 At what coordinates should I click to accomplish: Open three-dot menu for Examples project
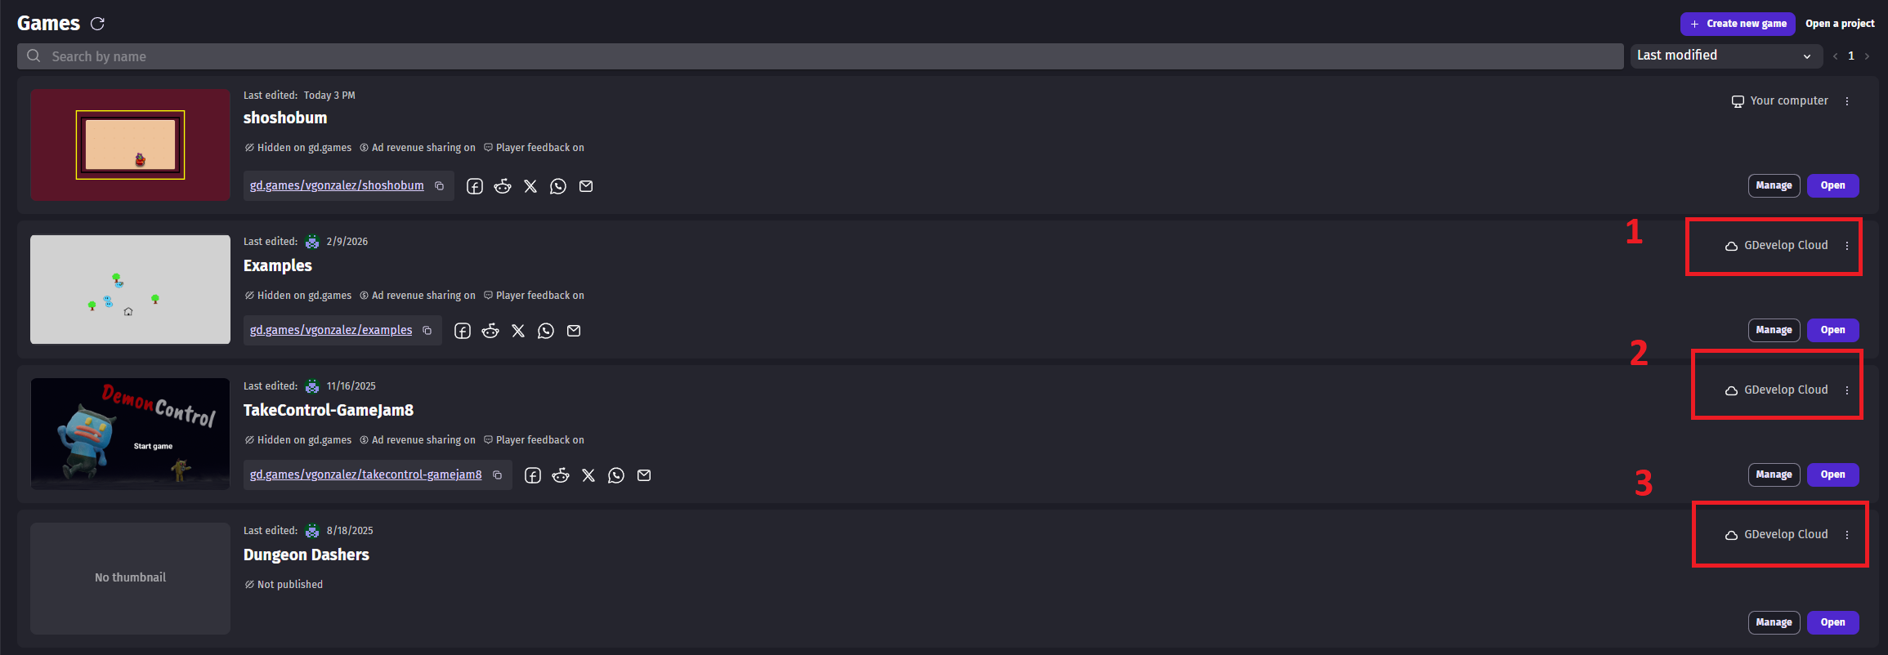[x=1847, y=246]
